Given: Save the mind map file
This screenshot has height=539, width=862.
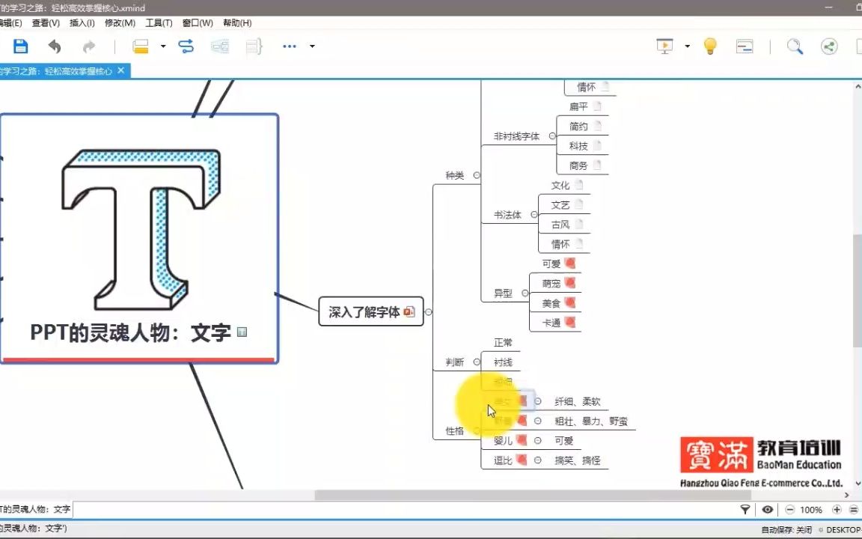Looking at the screenshot, I should coord(20,46).
